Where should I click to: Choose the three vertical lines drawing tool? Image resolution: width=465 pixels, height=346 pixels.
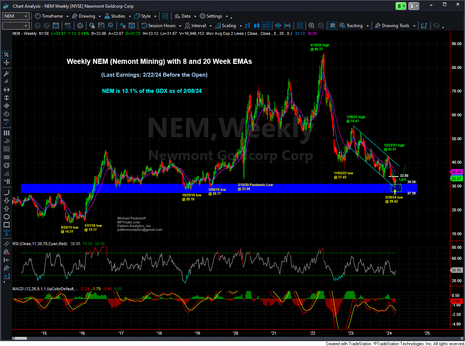6,133
